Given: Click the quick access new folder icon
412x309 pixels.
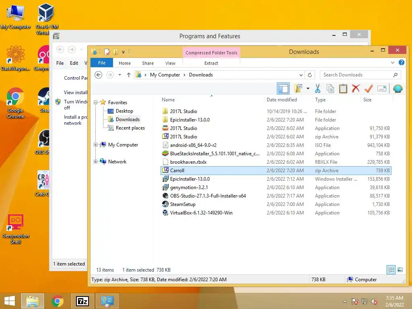Looking at the screenshot, I should click(x=115, y=52).
